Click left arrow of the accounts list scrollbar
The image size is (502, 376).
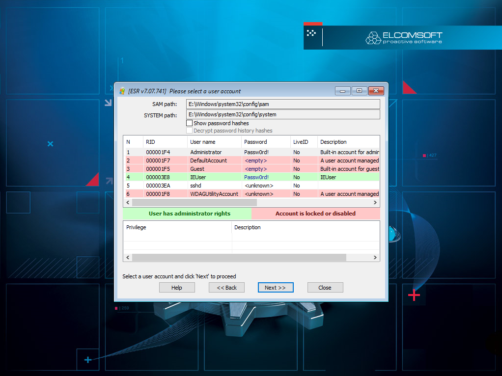tap(128, 203)
